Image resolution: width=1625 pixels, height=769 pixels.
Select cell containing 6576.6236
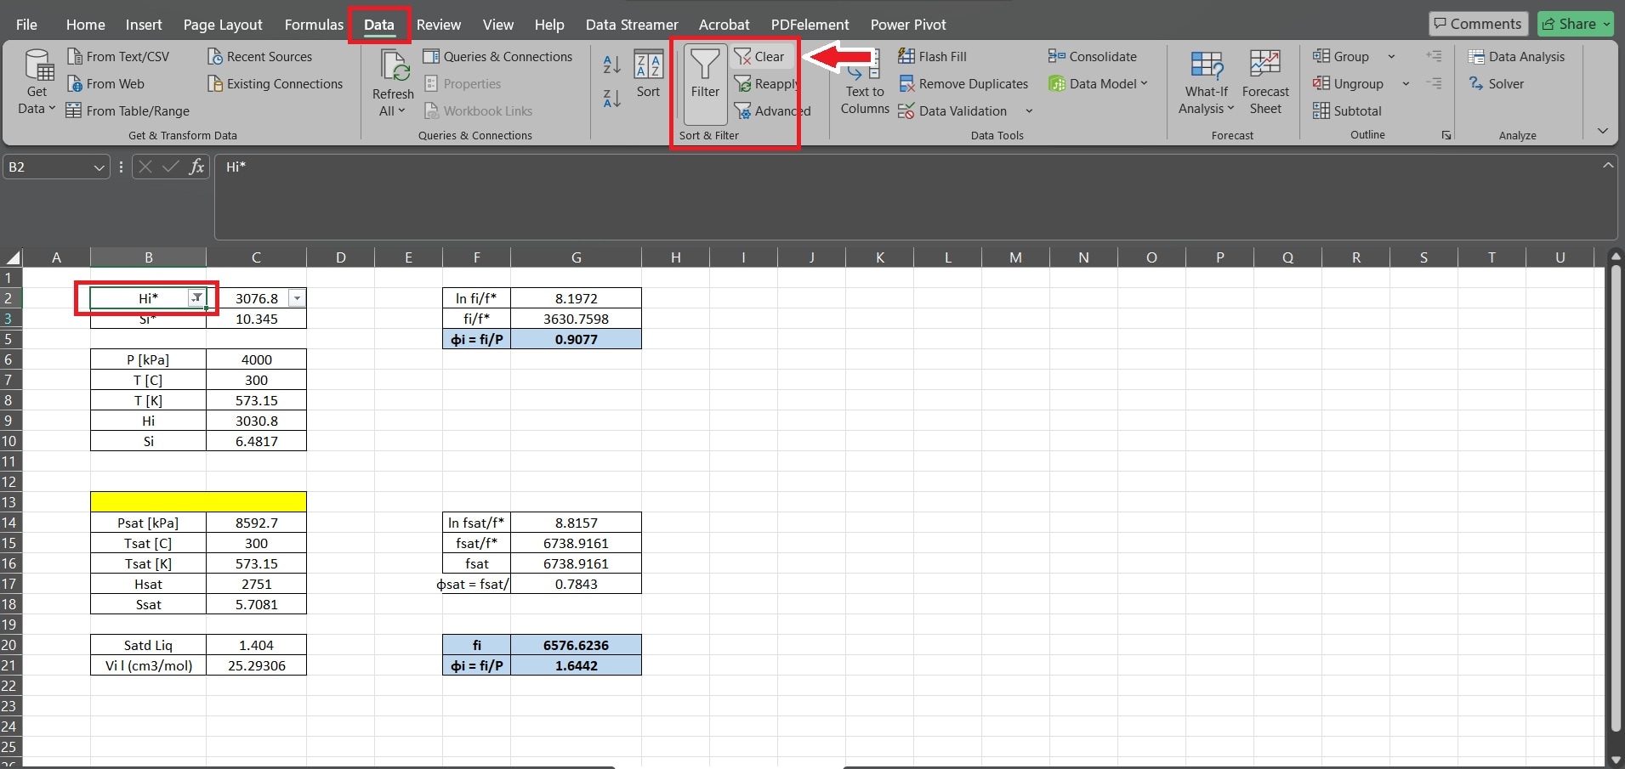click(577, 645)
